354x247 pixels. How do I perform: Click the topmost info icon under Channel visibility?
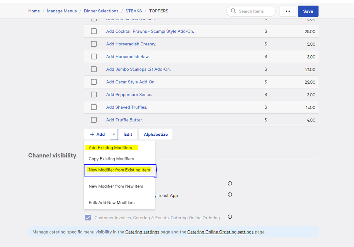(230, 184)
